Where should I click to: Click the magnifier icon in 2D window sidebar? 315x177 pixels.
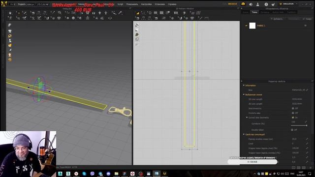click(137, 34)
